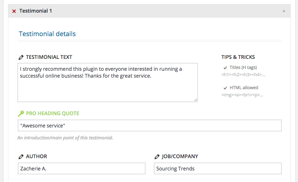Click the Titles (H tags) tip text
Screen dimensions: 298x182
click(243, 68)
